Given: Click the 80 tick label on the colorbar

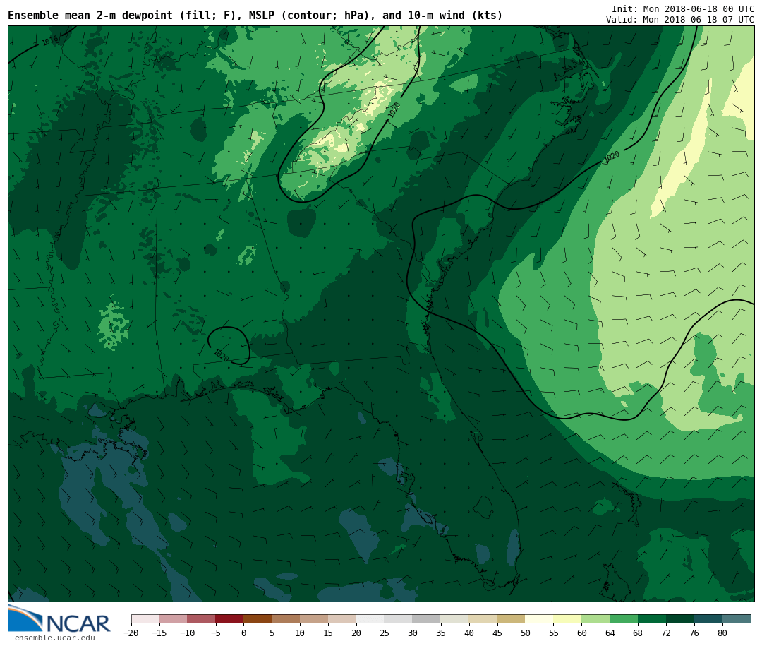Looking at the screenshot, I should 722,633.
